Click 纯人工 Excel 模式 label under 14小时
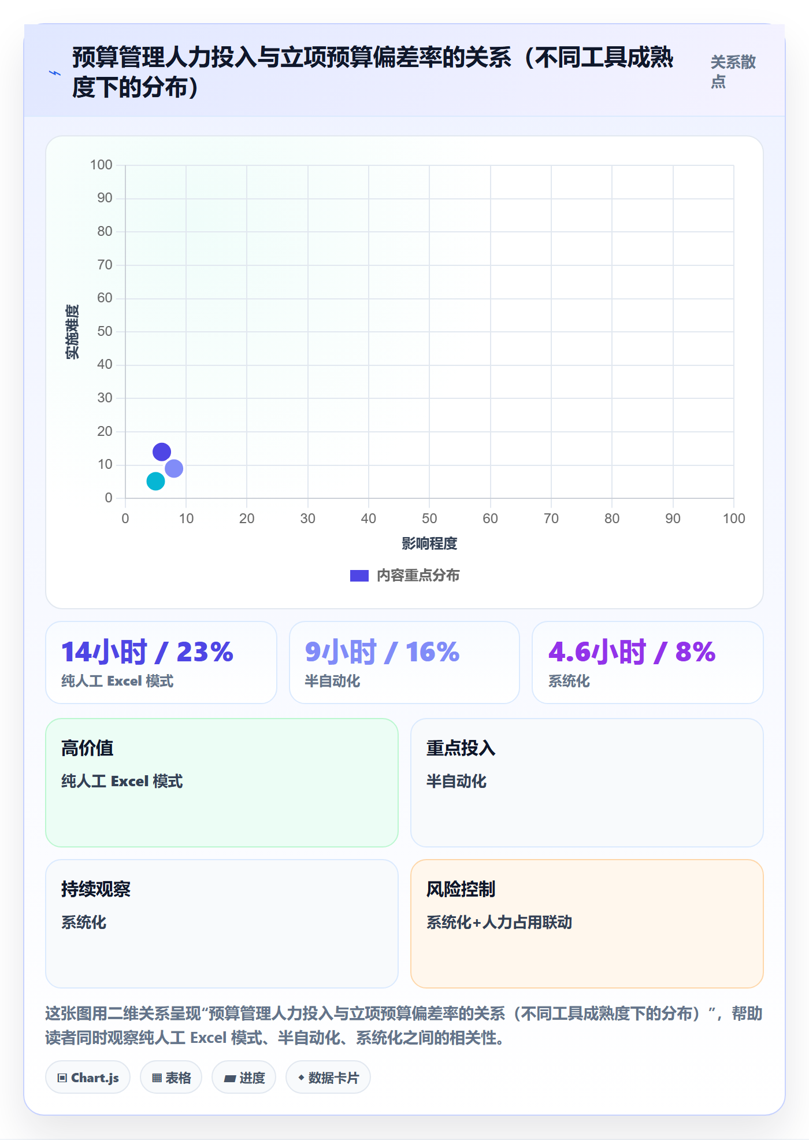The width and height of the screenshot is (809, 1140). click(x=117, y=681)
